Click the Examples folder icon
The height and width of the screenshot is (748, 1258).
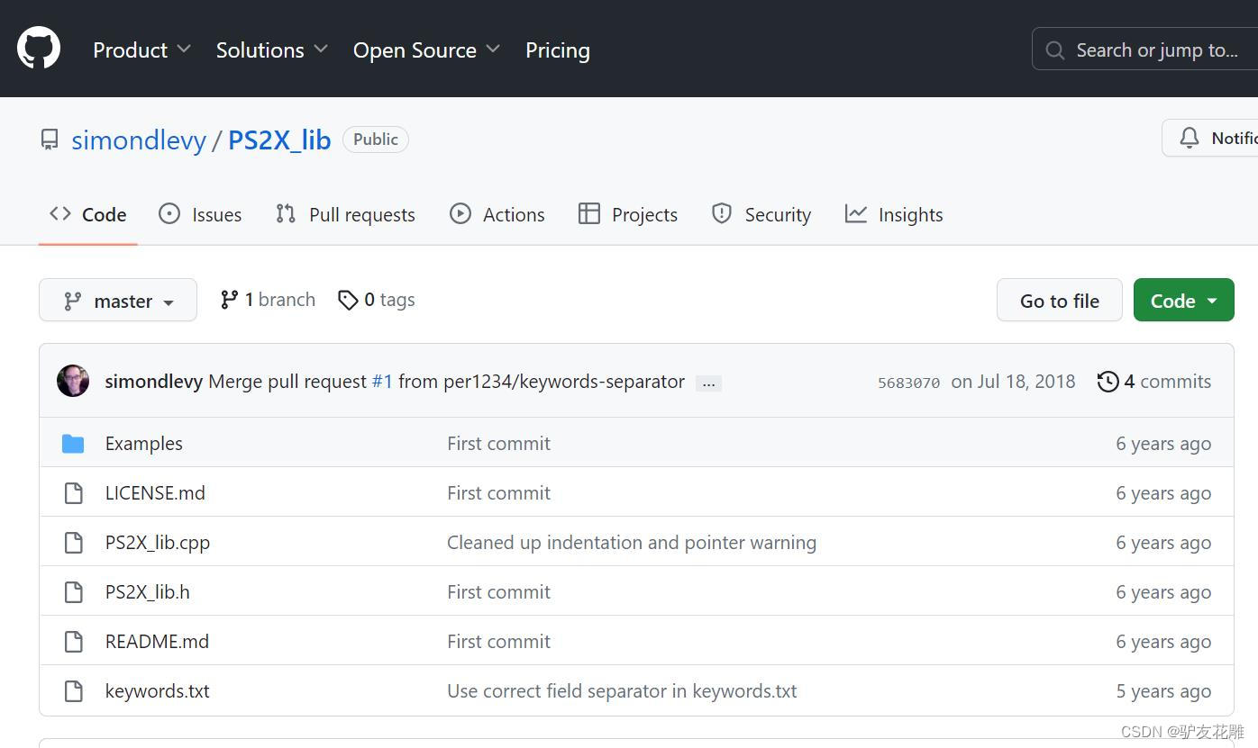pos(73,444)
